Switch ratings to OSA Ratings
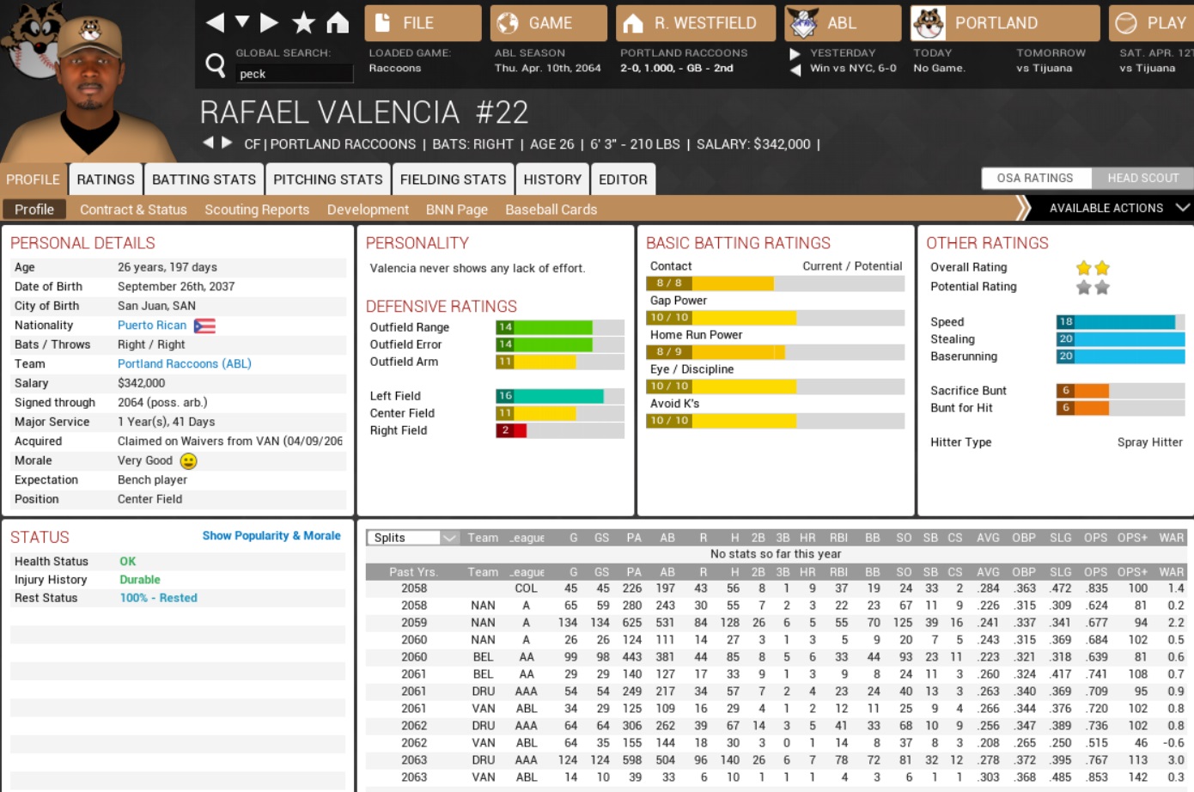Screen dimensions: 1194x792 point(1035,178)
